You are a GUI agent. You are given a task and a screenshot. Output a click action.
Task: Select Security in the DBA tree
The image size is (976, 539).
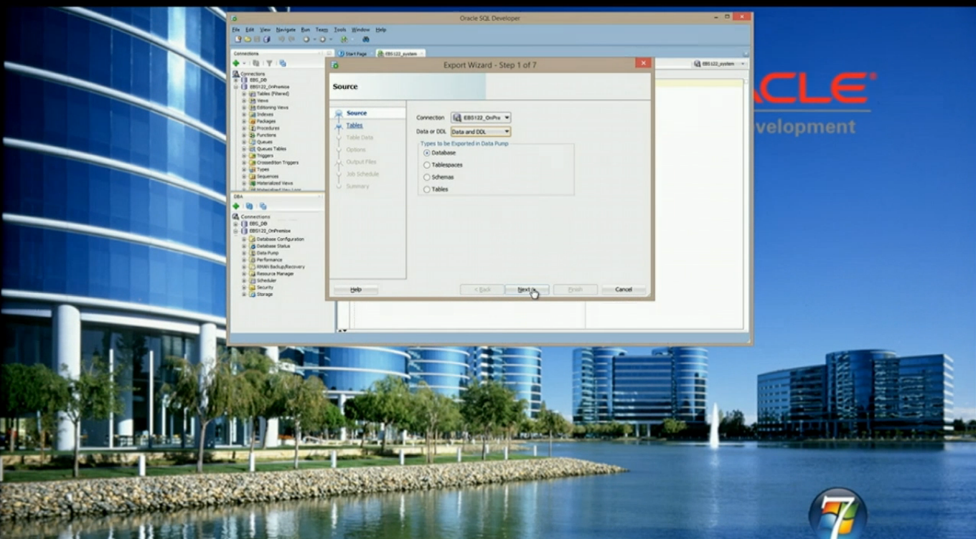pos(265,287)
